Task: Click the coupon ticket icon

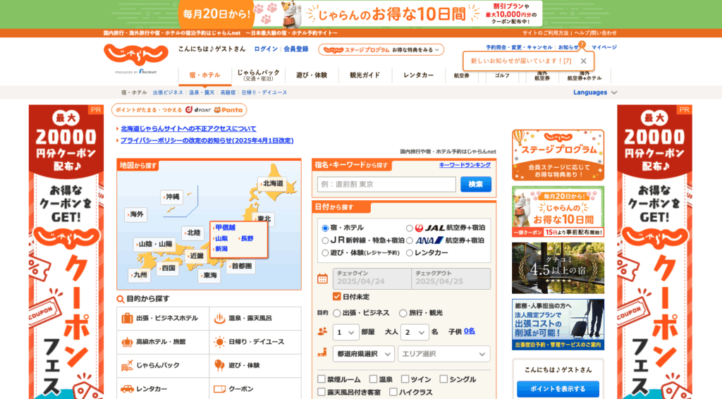Action: point(220,389)
